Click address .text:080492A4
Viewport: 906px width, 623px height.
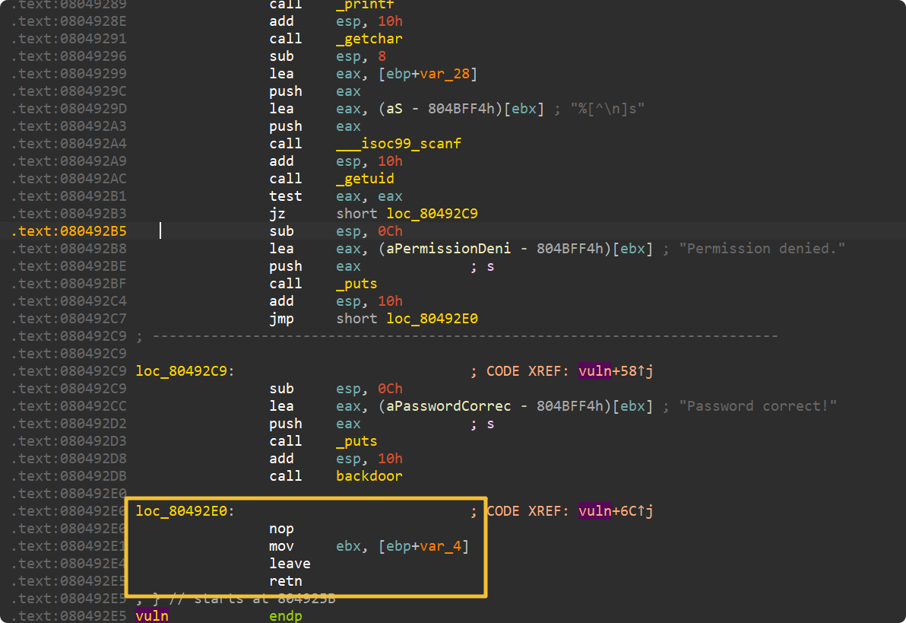point(68,144)
